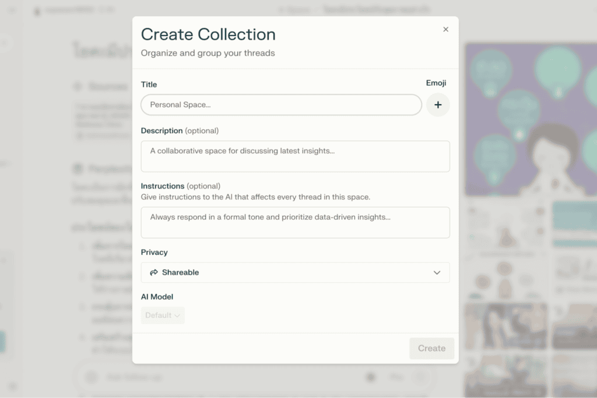Expand the AI Model Default dropdown
This screenshot has height=398, width=597.
pos(163,315)
